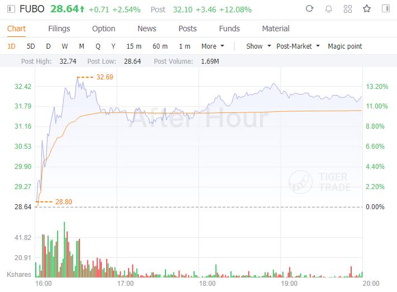Click the 28.80 low price marker
This screenshot has width=397, height=292.
click(x=64, y=201)
